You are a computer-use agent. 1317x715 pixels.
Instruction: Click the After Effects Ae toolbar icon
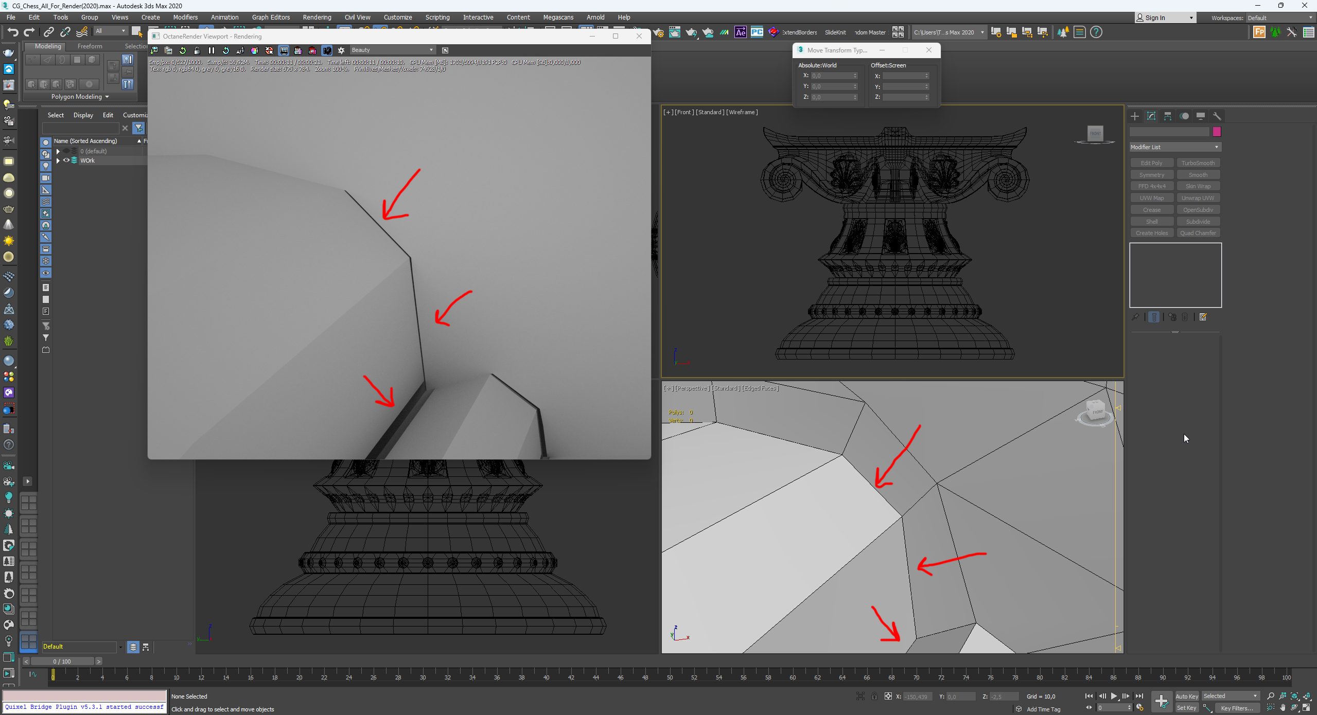click(x=740, y=32)
